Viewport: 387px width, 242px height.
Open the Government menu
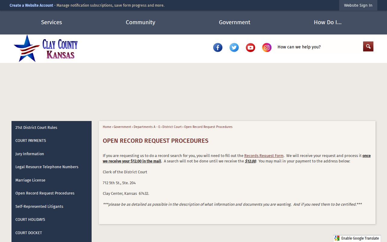235,22
